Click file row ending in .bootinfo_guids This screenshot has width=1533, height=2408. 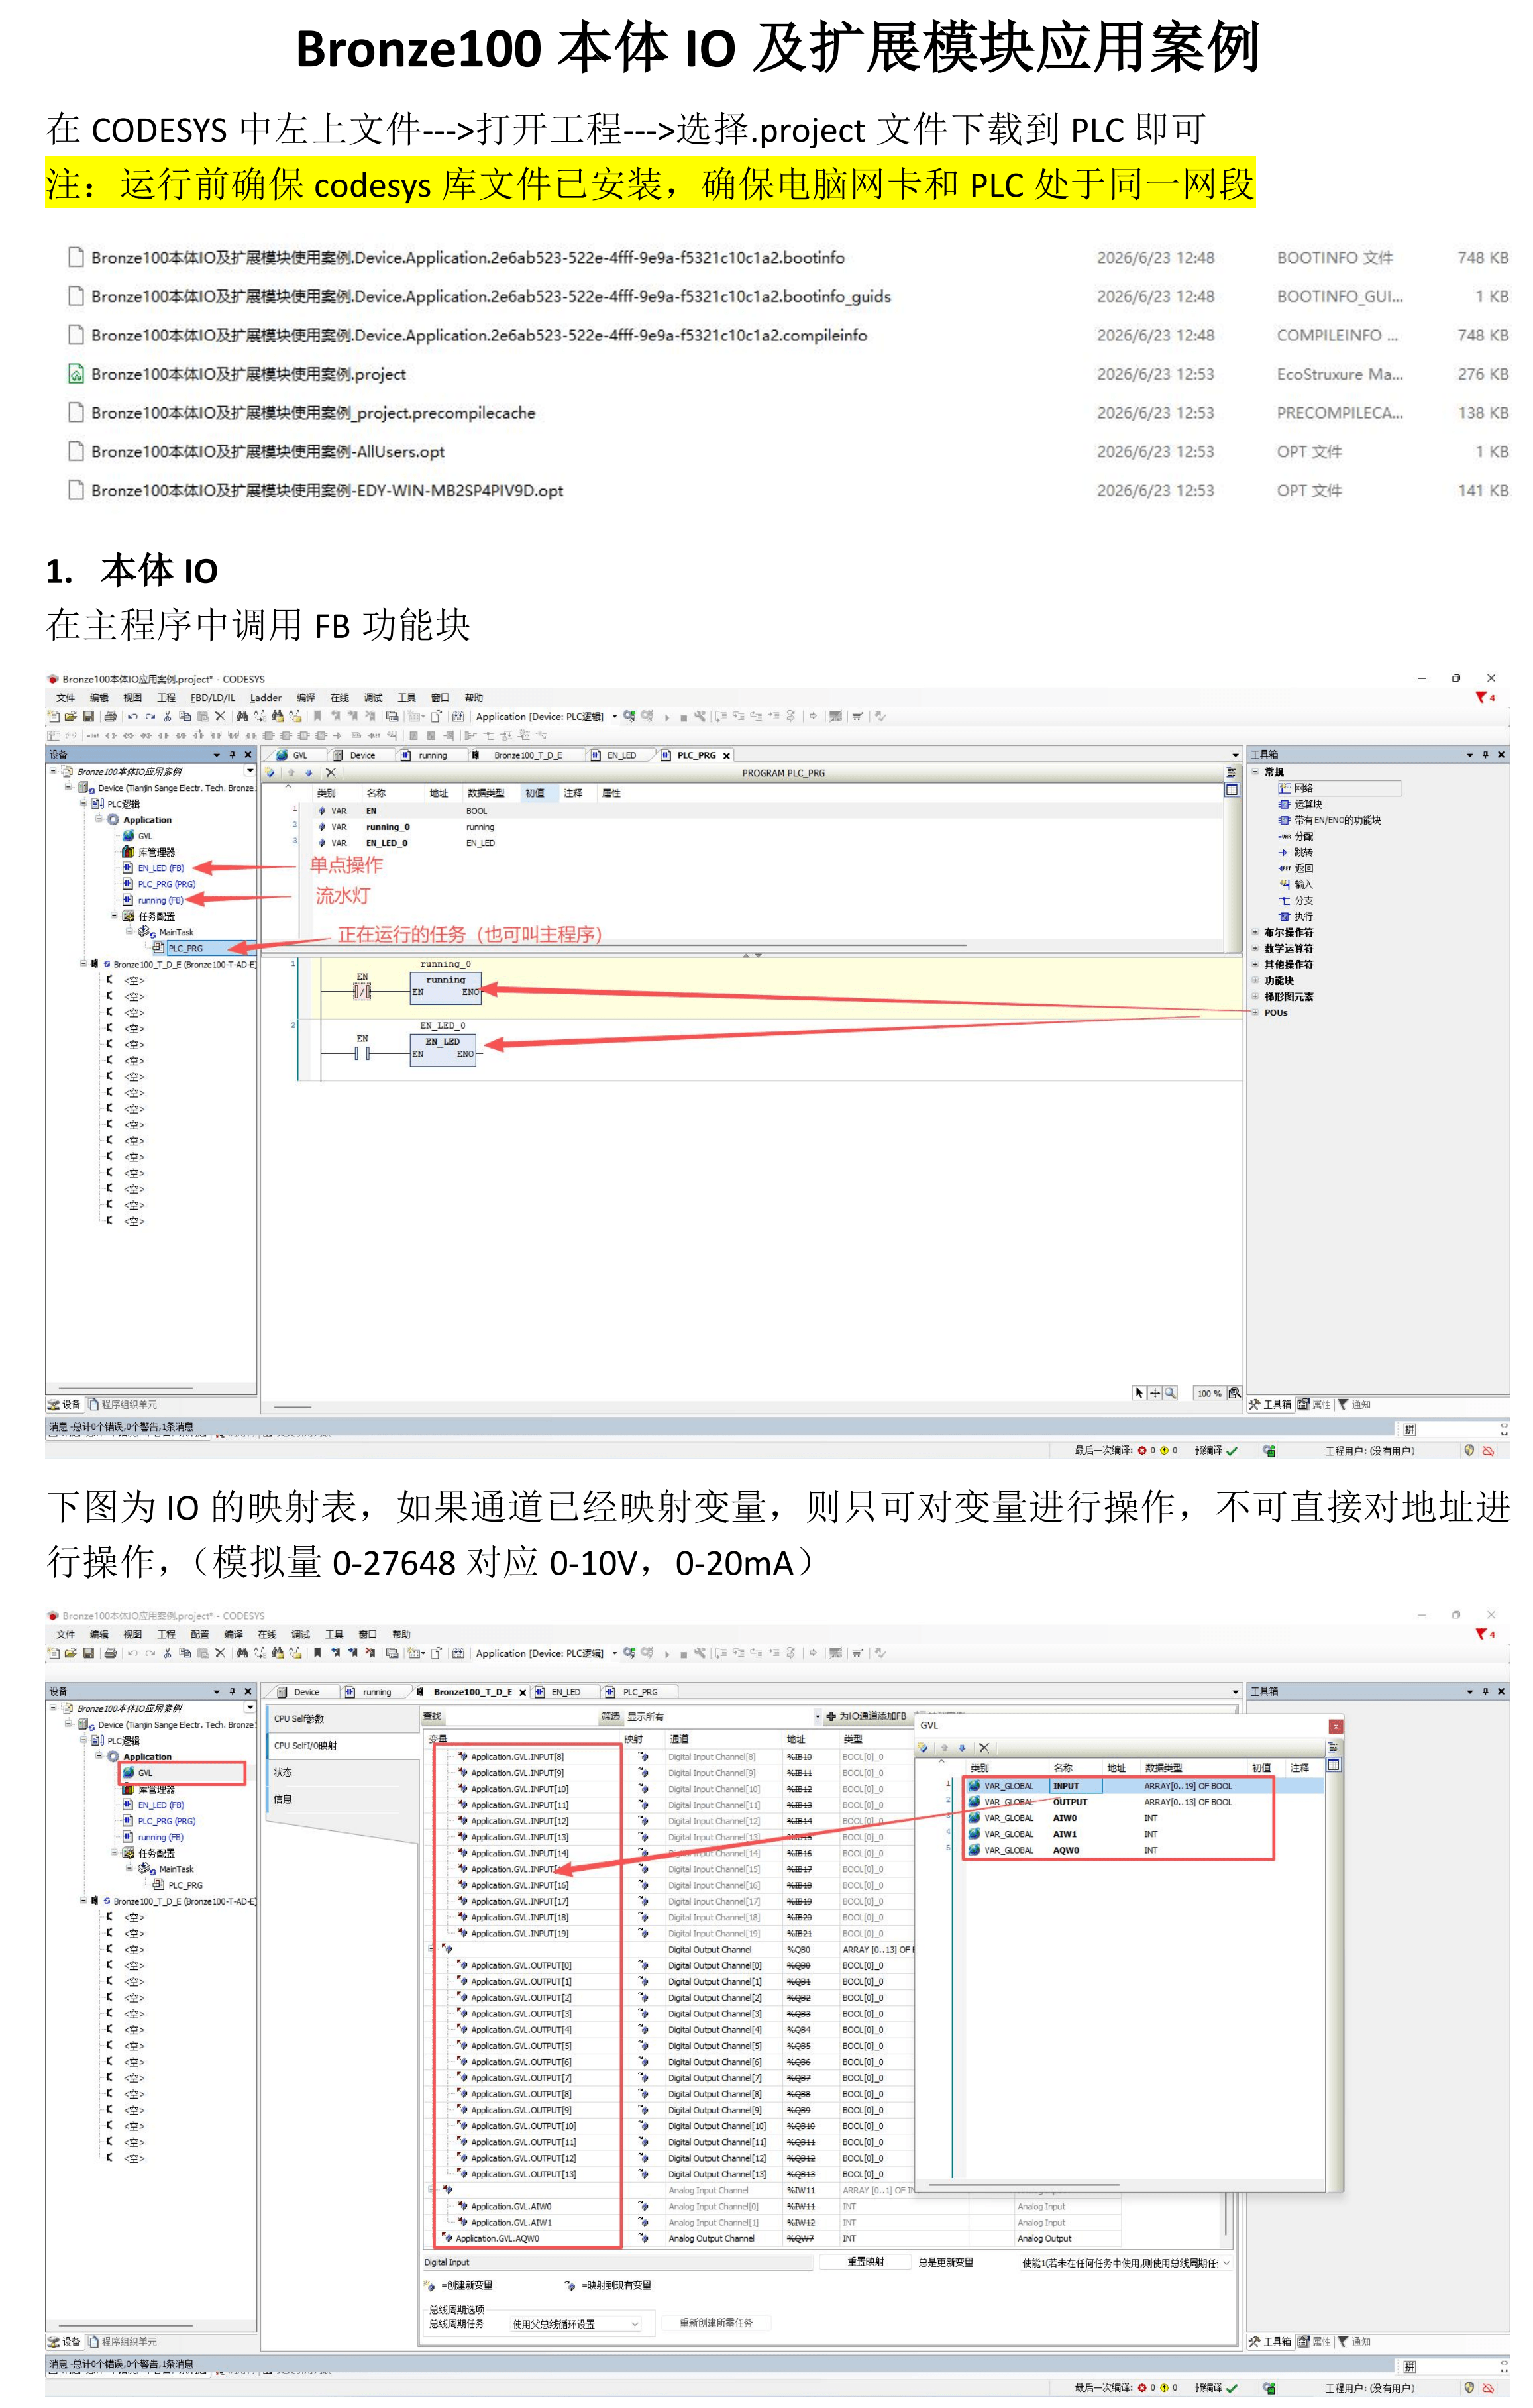[787, 296]
